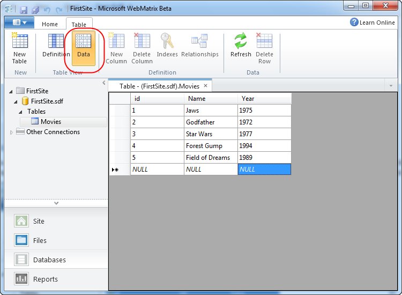Image resolution: width=402 pixels, height=295 pixels.
Task: Open the application menu dropdown button
Action: pos(19,23)
